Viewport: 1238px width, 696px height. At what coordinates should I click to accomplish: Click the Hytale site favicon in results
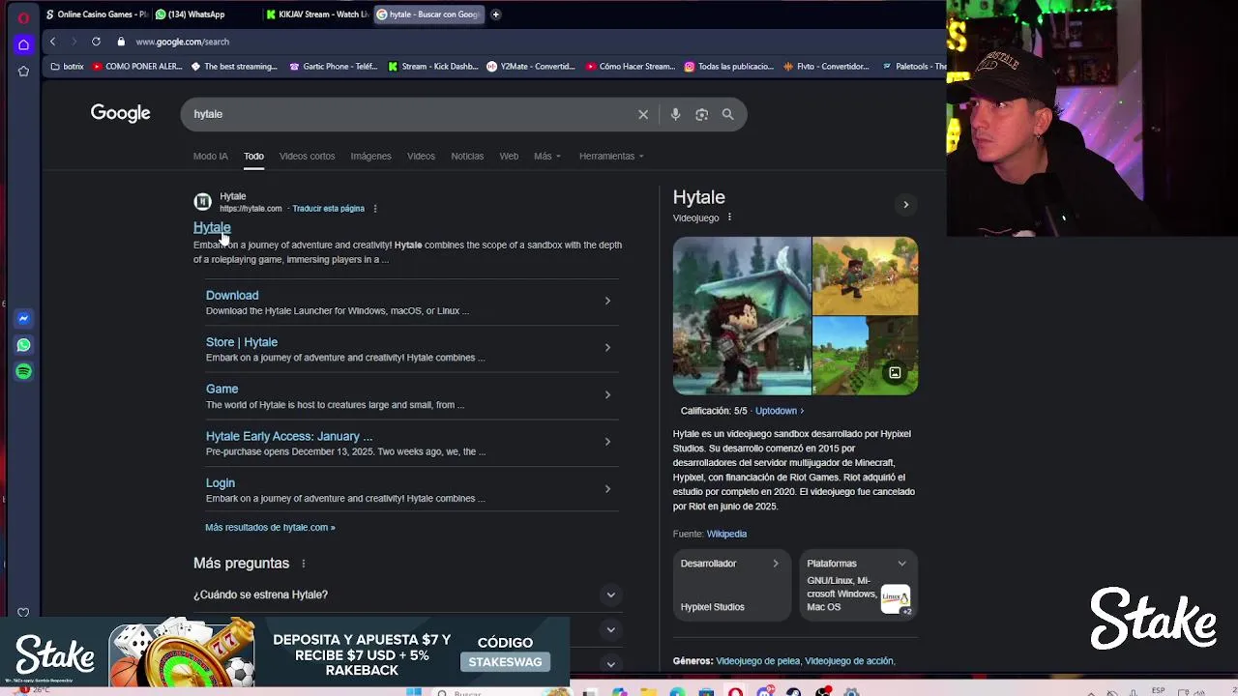coord(202,201)
